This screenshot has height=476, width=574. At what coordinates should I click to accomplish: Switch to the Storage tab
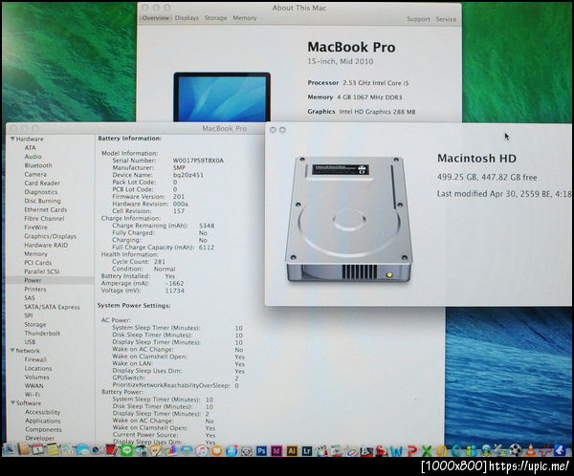point(215,18)
